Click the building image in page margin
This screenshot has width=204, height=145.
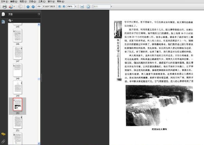tap(118, 30)
